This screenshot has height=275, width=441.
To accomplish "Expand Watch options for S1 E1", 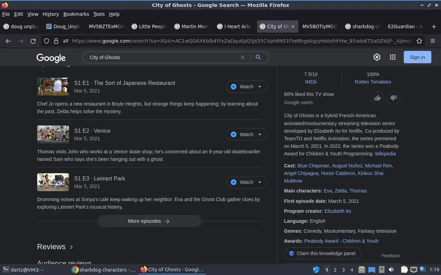I will (260, 87).
